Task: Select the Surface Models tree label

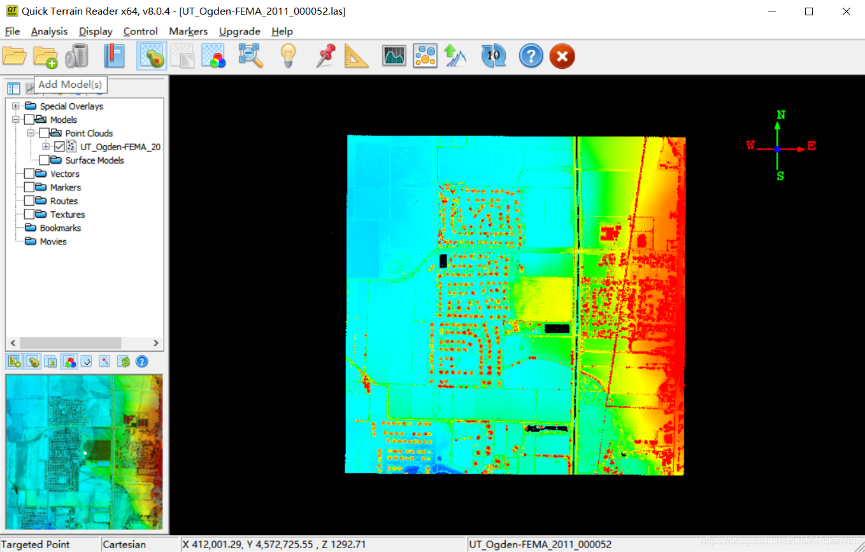Action: (x=94, y=160)
